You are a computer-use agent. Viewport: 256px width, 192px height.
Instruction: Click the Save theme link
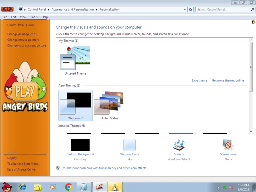click(x=199, y=80)
